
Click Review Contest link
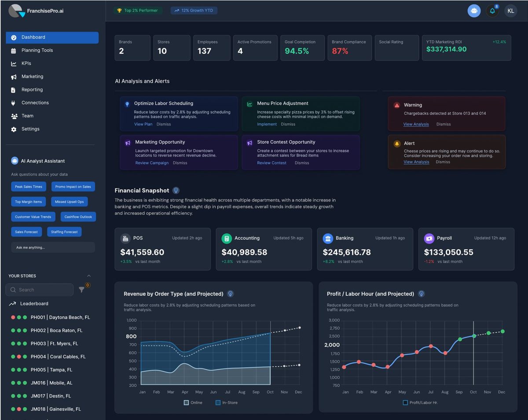pyautogui.click(x=272, y=163)
